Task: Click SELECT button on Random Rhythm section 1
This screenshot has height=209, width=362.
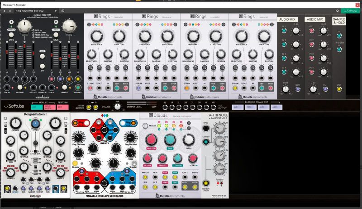Action: [x=11, y=30]
